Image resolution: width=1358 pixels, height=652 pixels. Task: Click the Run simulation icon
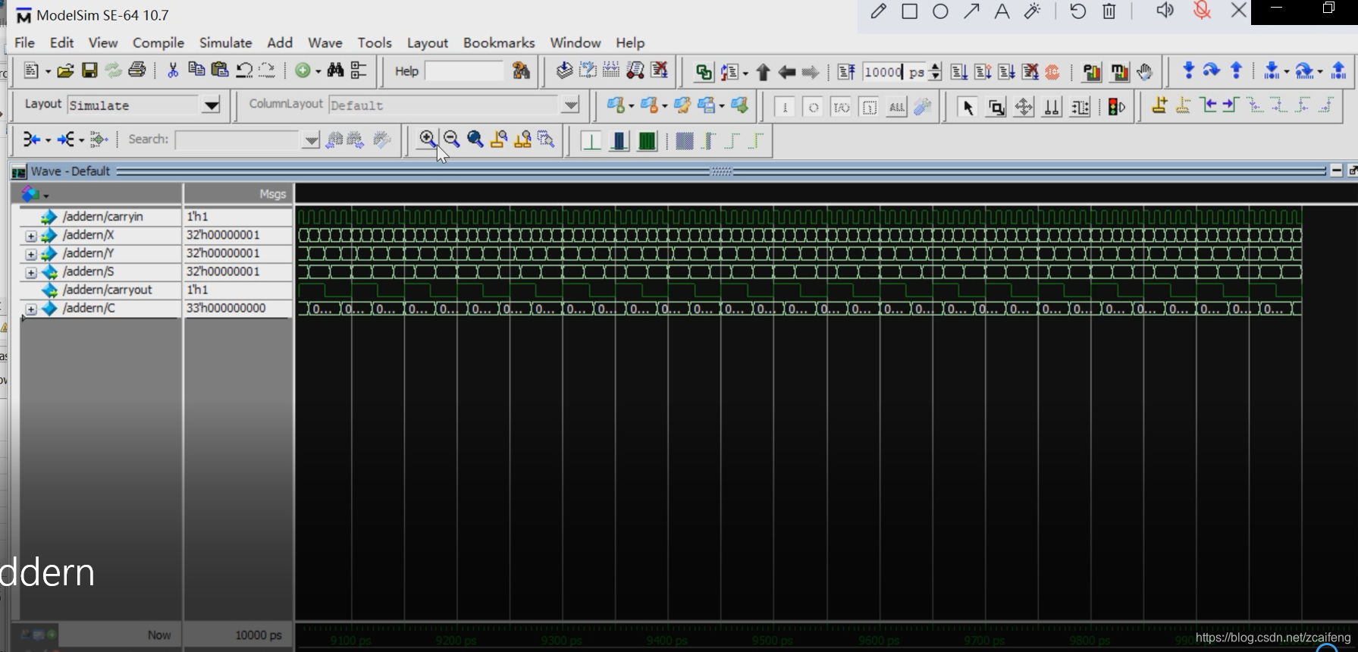959,72
